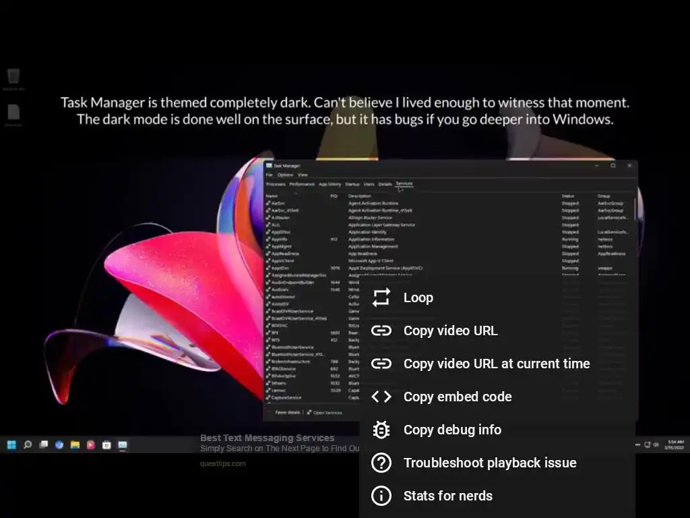The height and width of the screenshot is (518, 690).
Task: Open the Options menu in Task Manager
Action: 285,175
